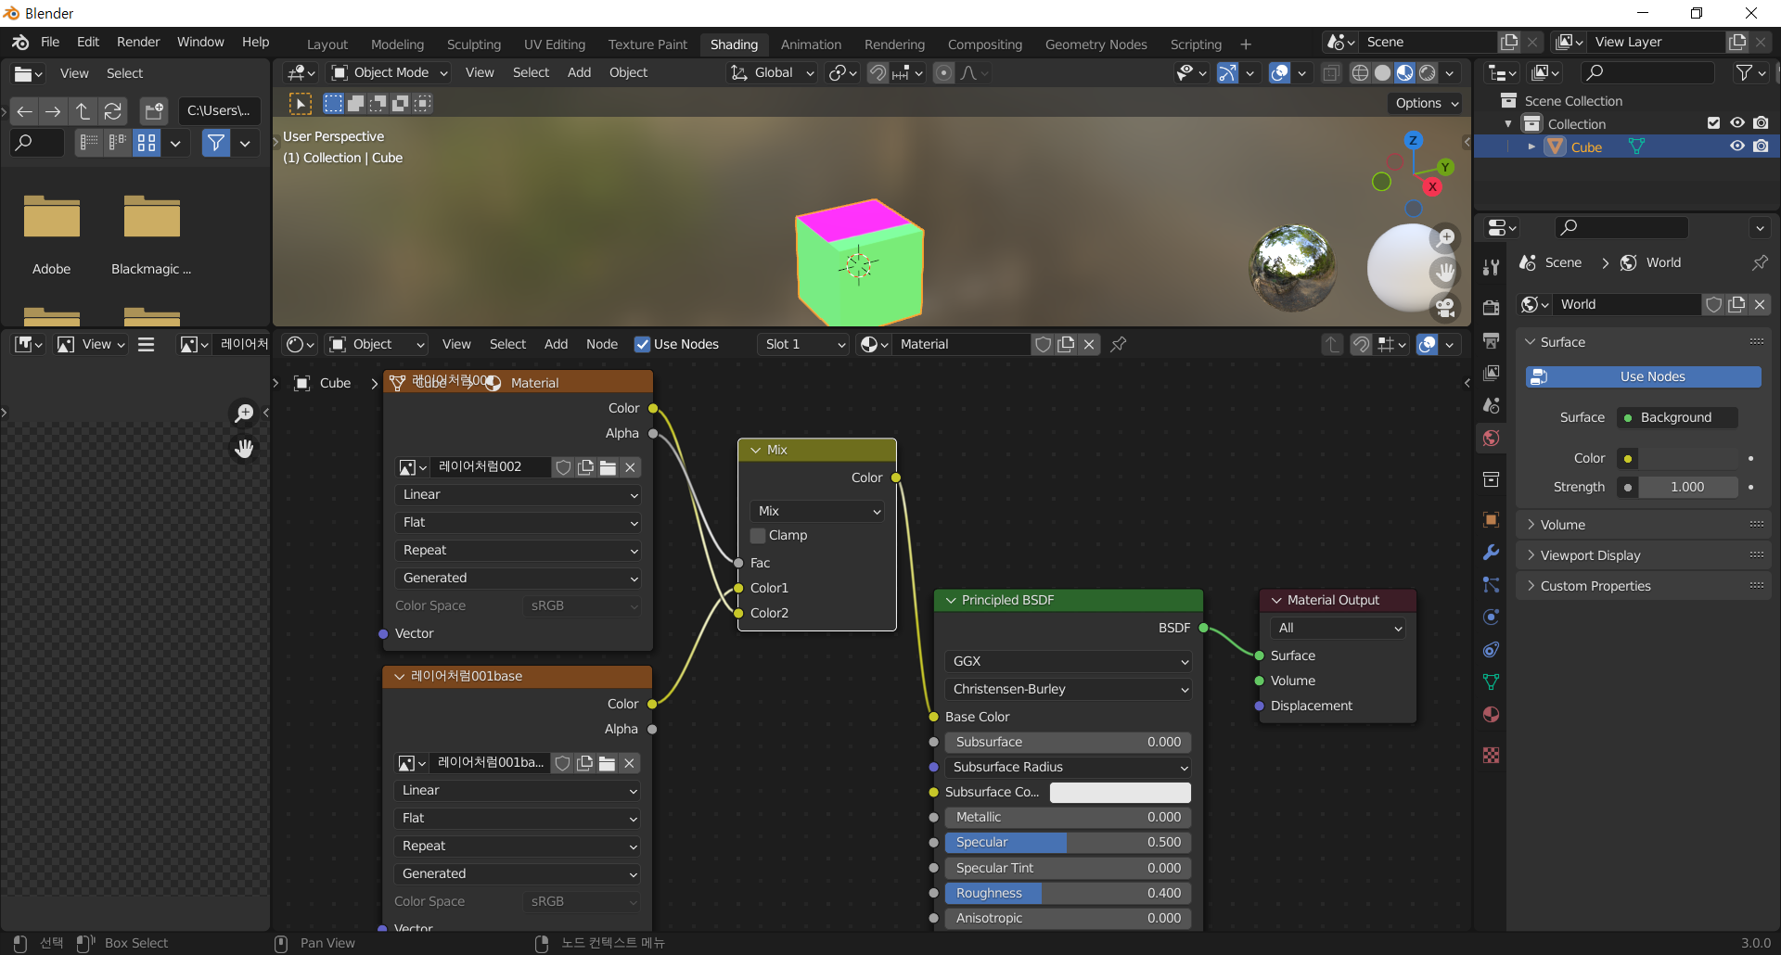
Task: Open the Slot 1 material slot dropdown
Action: 804,344
